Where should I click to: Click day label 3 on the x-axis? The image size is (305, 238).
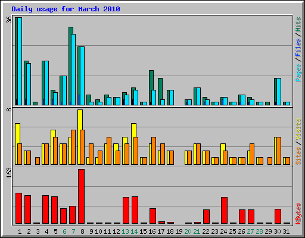tap(38, 231)
